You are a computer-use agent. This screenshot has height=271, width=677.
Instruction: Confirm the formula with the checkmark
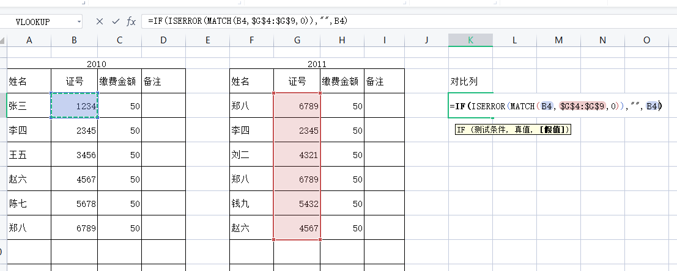pyautogui.click(x=116, y=21)
